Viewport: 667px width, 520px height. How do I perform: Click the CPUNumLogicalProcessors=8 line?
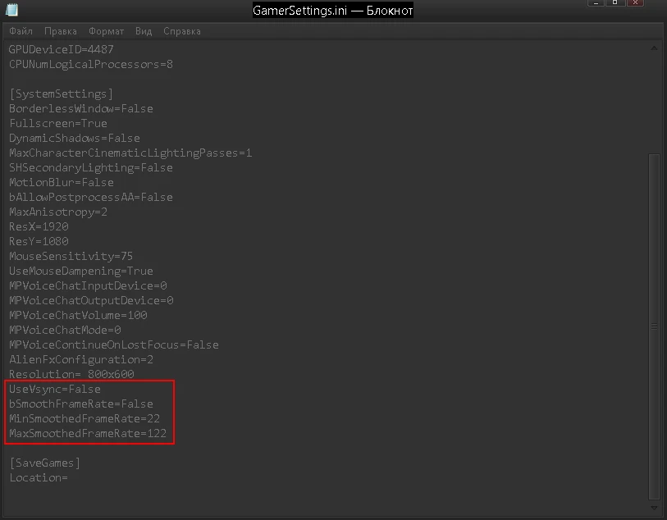90,64
